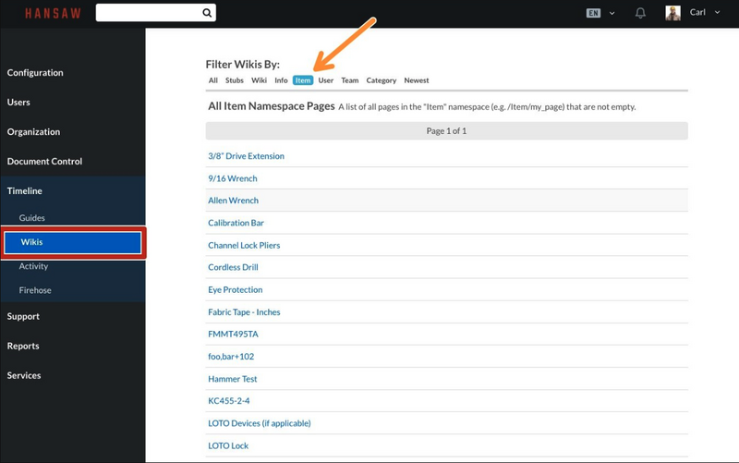739x463 pixels.
Task: Click the search magnifier icon
Action: (207, 13)
